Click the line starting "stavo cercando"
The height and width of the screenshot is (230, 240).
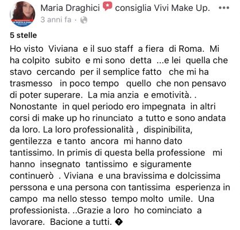(109, 72)
